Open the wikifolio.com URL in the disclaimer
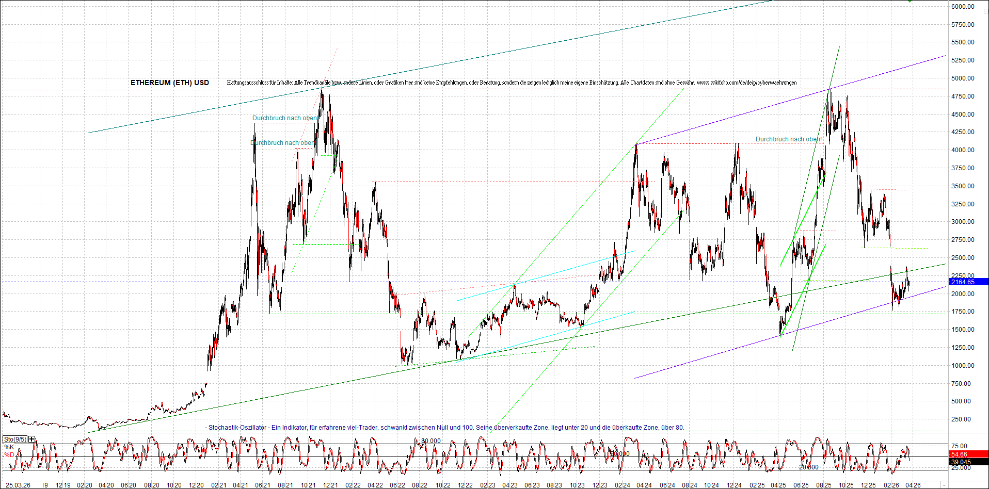The width and height of the screenshot is (989, 489). [x=746, y=83]
